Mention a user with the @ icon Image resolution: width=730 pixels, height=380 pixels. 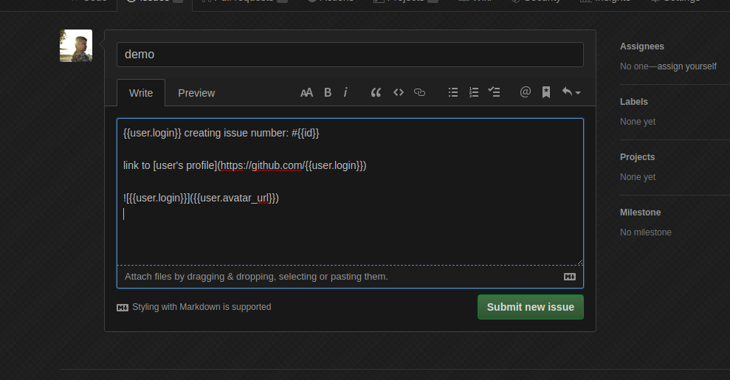click(x=526, y=92)
